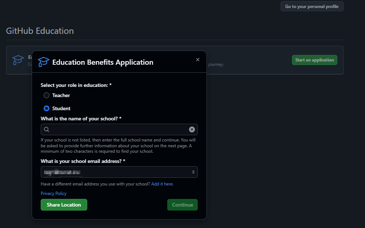Follow the 'Add it here.' email link
This screenshot has width=365, height=228.
(x=162, y=184)
